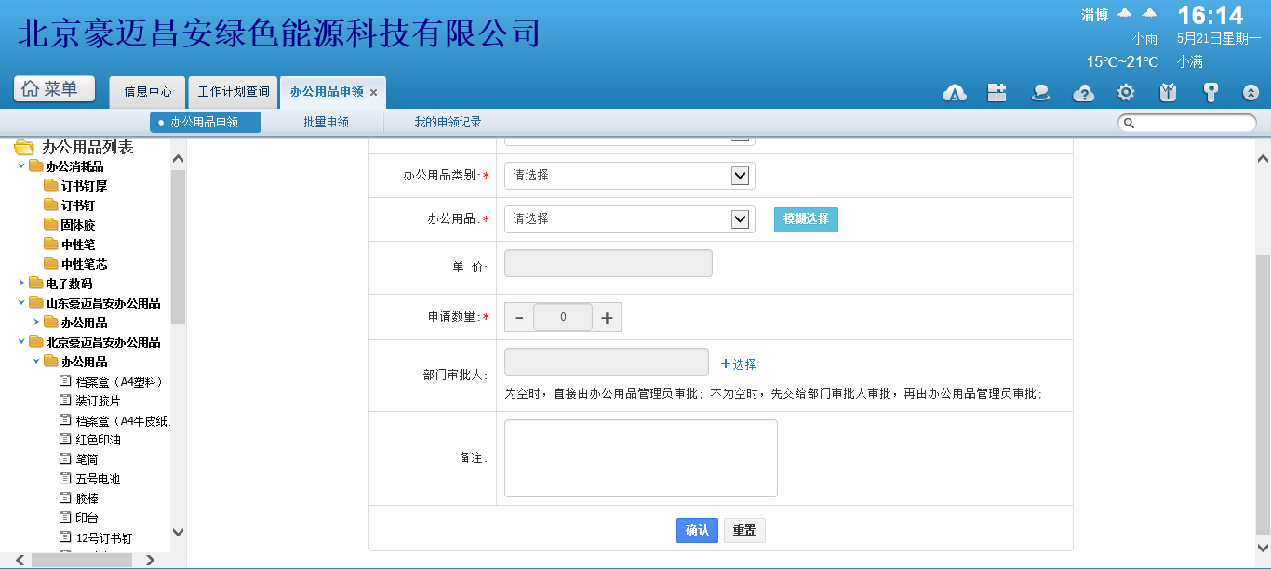Open the 办公用品 item dropdown
This screenshot has width=1271, height=569.
coord(629,219)
